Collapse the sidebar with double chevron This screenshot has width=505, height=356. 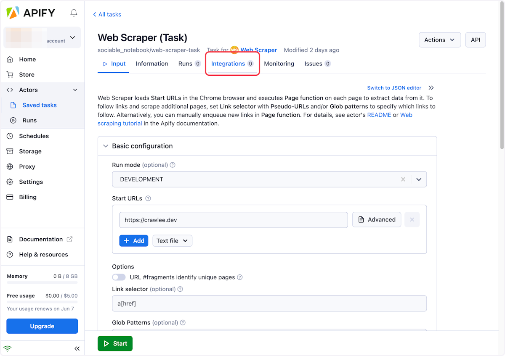coord(77,348)
